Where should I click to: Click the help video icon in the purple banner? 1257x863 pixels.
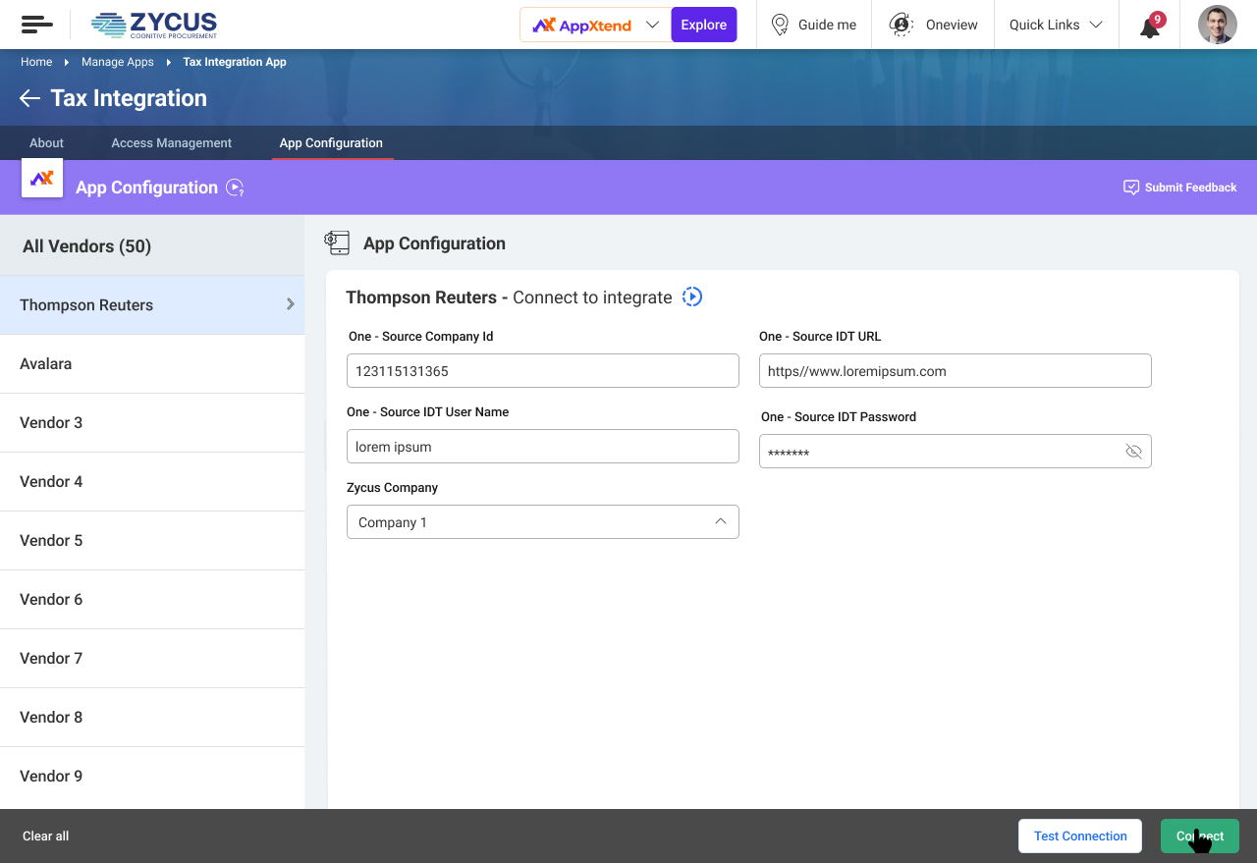point(235,188)
